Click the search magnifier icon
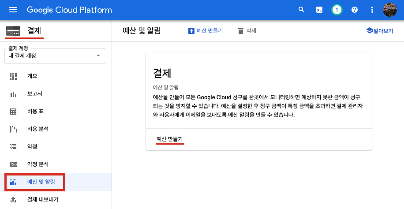 (301, 10)
